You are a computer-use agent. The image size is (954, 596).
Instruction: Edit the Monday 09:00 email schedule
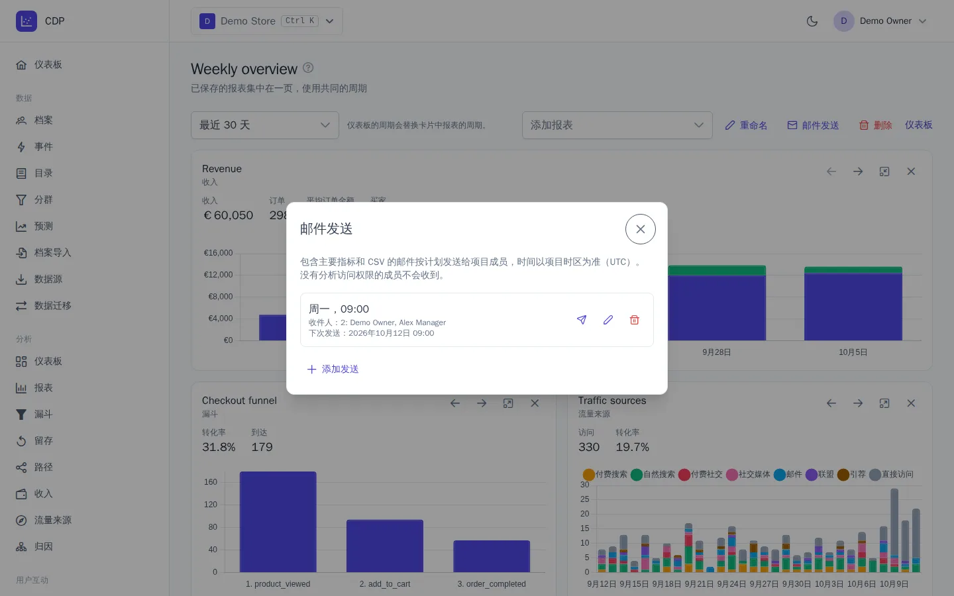pos(608,320)
